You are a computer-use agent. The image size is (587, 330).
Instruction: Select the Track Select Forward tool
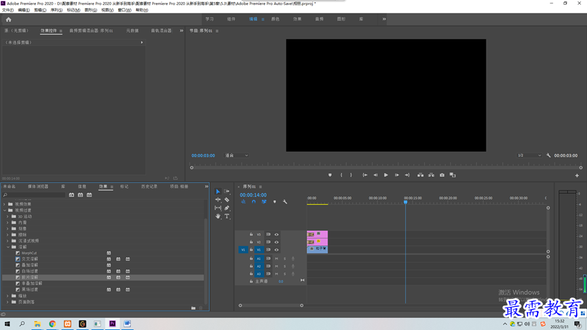click(227, 191)
